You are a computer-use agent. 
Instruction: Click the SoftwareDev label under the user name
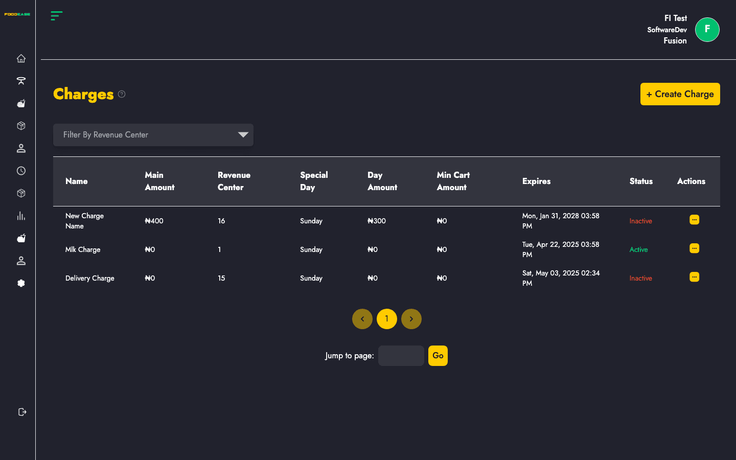(667, 30)
